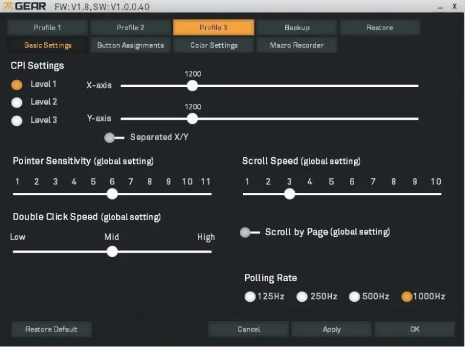Click the Mid label of Double Click Speed
Screen dimensions: 465x347
click(111, 237)
